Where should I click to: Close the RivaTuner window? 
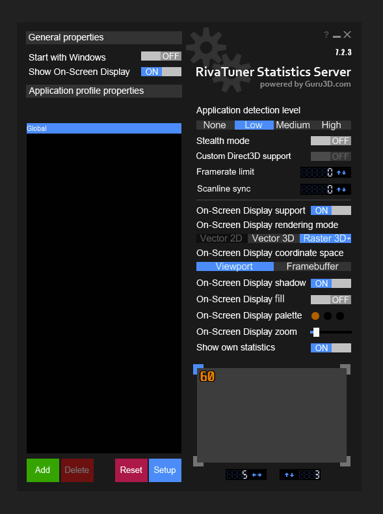[x=347, y=35]
